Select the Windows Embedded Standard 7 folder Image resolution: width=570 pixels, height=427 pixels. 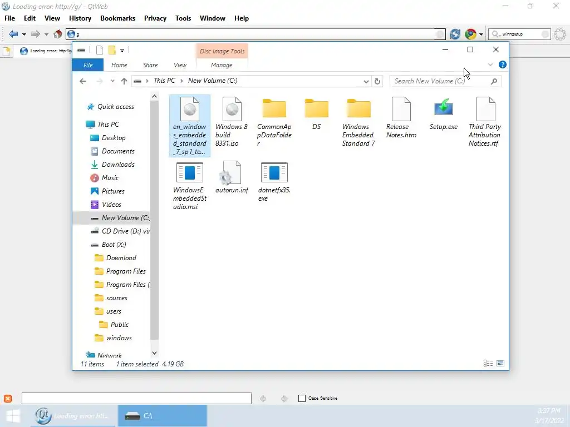[x=358, y=122]
